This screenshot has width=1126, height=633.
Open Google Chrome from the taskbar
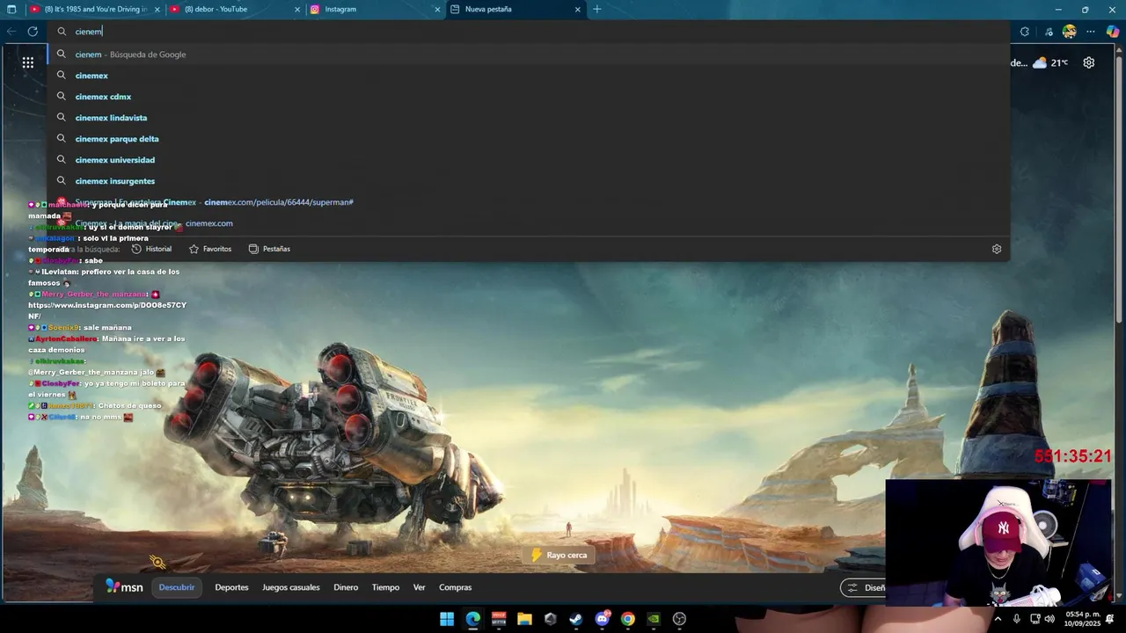(627, 619)
